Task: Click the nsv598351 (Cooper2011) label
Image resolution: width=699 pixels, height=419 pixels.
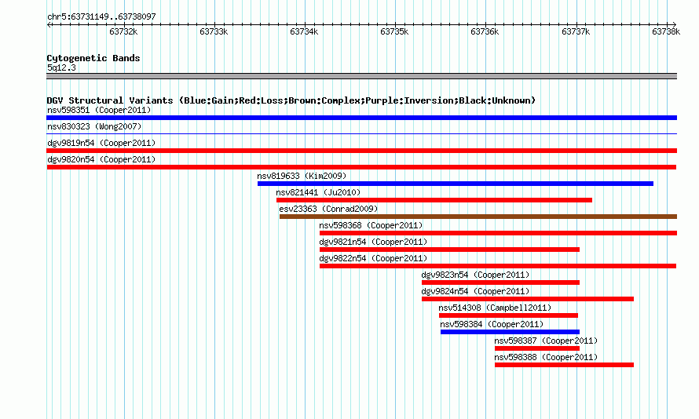Action: (x=99, y=110)
